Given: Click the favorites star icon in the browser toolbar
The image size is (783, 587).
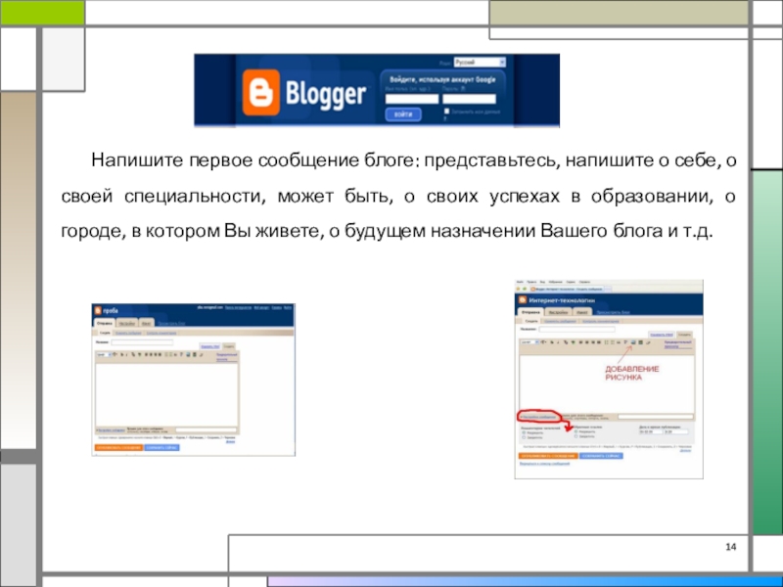Looking at the screenshot, I should 519,289.
